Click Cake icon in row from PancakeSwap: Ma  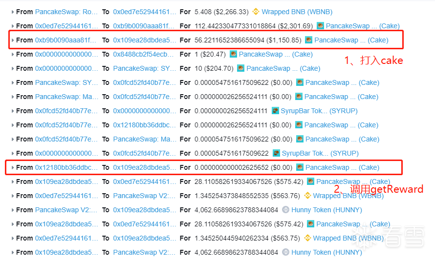pyautogui.click(x=299, y=97)
